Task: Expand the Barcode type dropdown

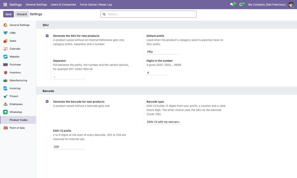Action: coord(163,122)
